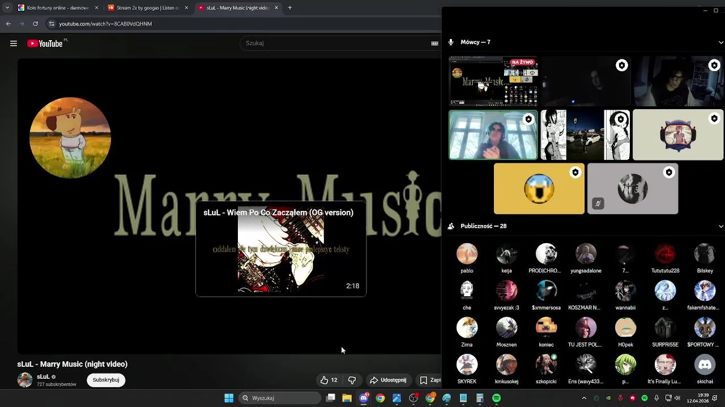Viewport: 725px width, 407px height.
Task: Open the notification bell in the taskbar
Action: pos(715,398)
